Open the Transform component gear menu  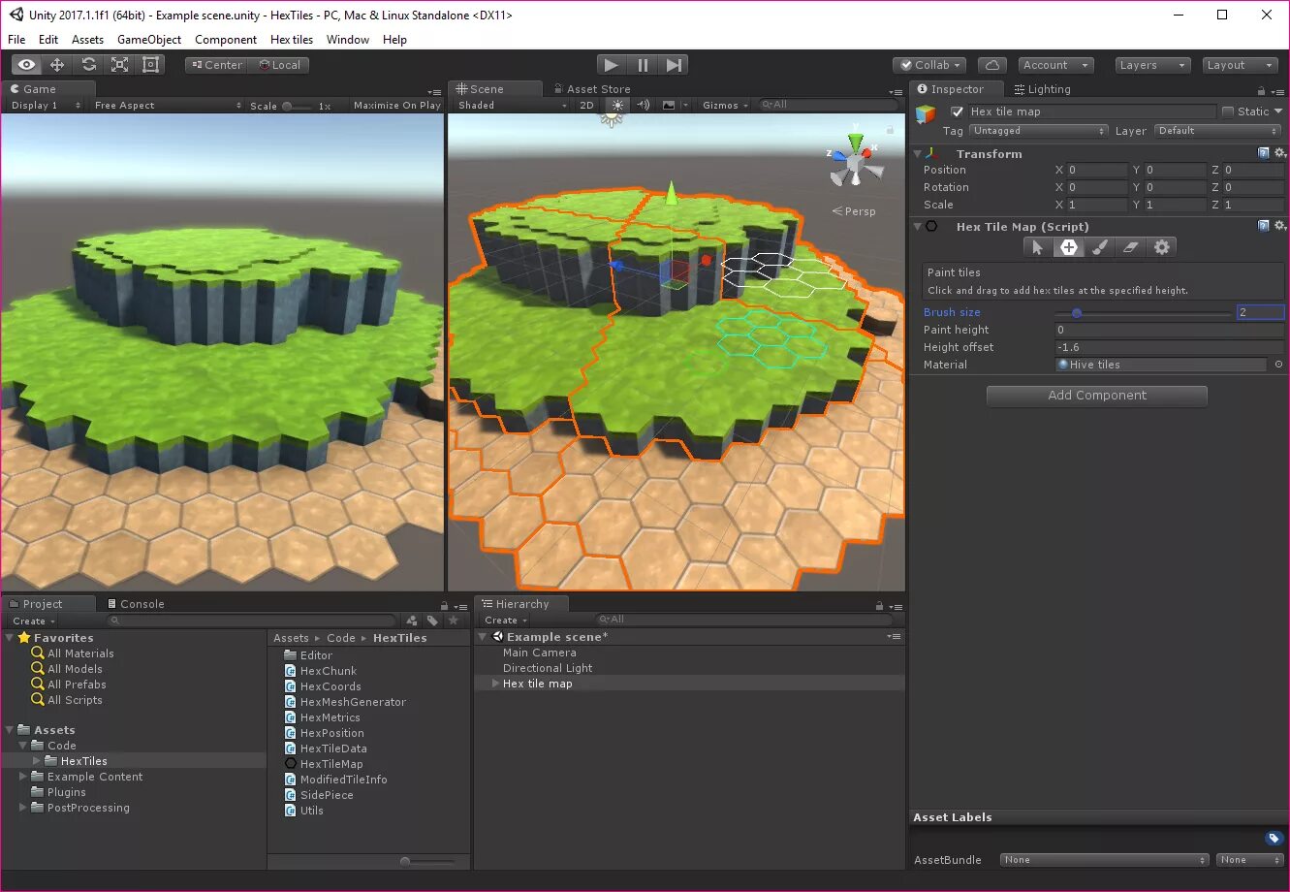point(1279,153)
